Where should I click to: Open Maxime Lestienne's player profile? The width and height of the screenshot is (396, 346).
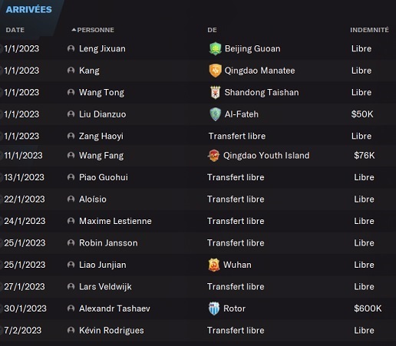tap(115, 221)
